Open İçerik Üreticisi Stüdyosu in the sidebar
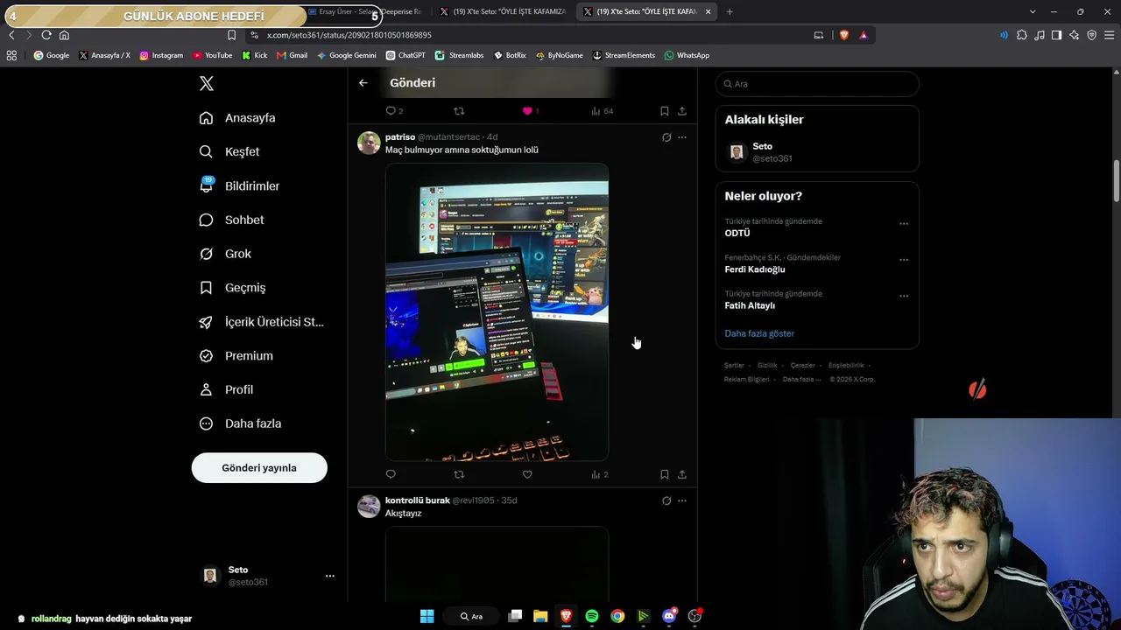Screen dimensions: 1121x630 (x=262, y=322)
